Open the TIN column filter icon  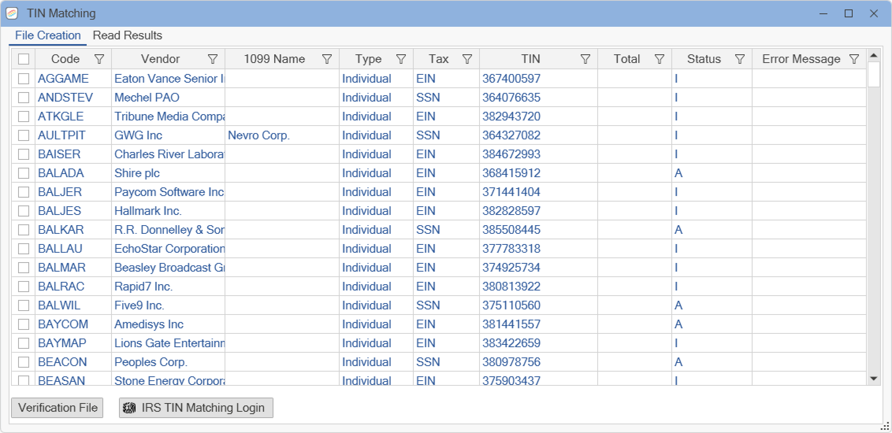tap(585, 59)
